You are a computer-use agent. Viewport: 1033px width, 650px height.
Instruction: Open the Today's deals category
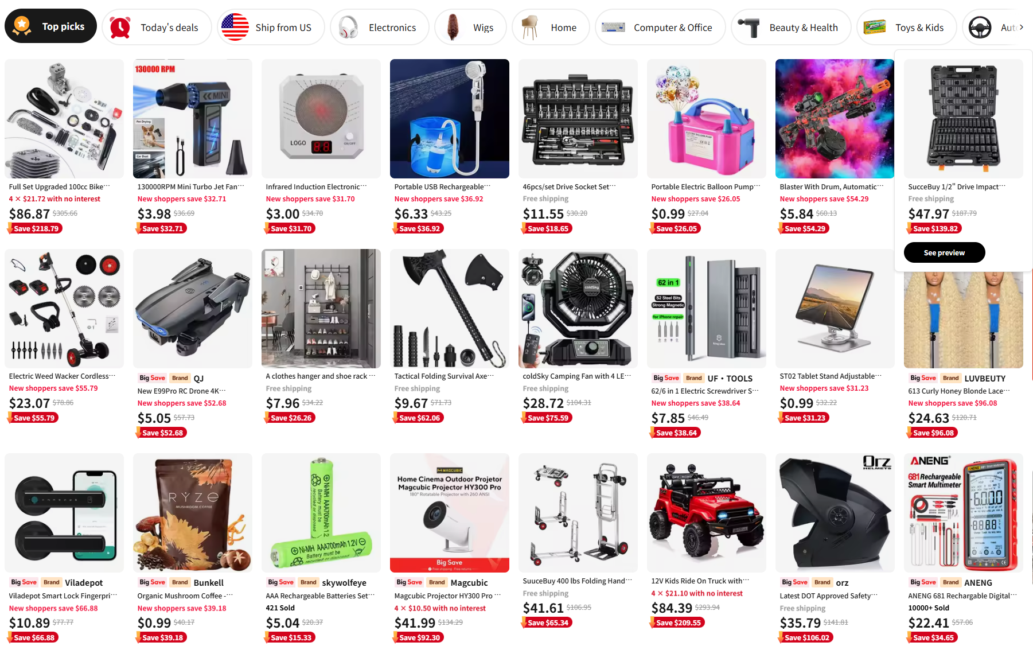pos(157,27)
